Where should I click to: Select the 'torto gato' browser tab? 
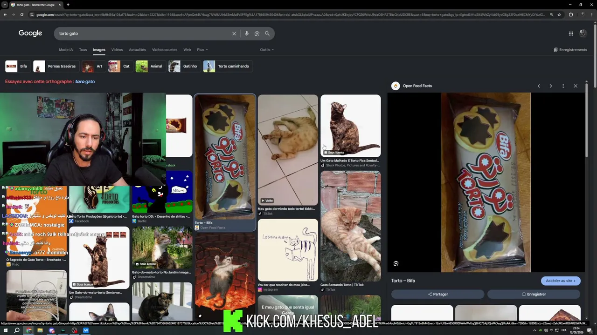click(35, 5)
